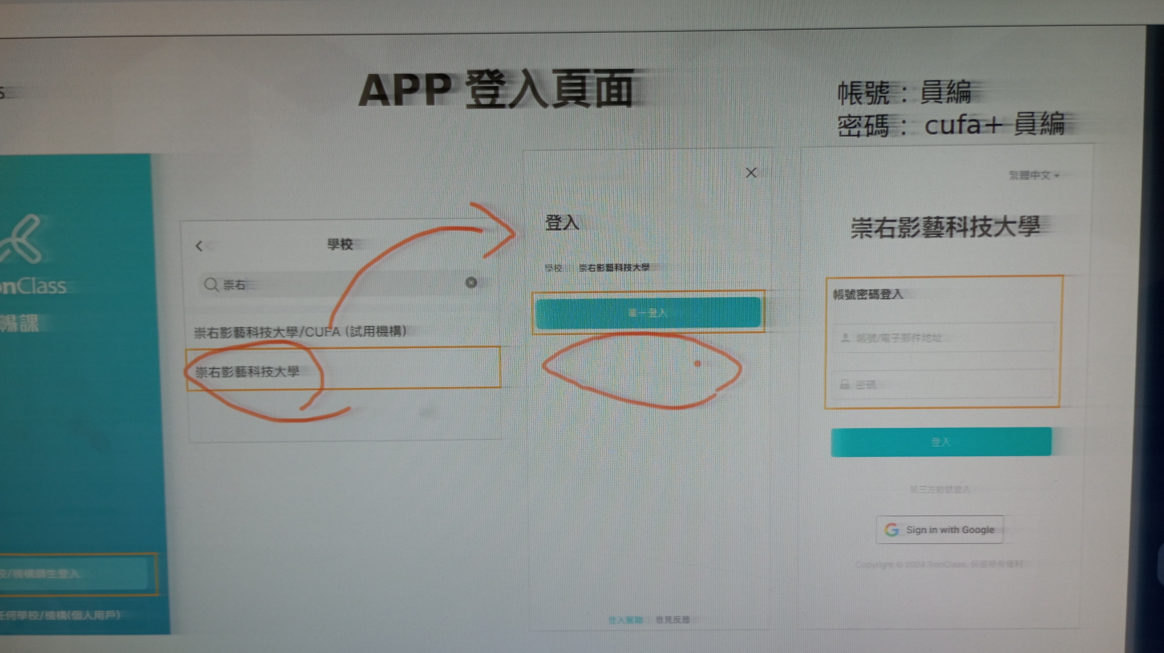The width and height of the screenshot is (1164, 653).
Task: Click the lock icon in password field
Action: 844,384
